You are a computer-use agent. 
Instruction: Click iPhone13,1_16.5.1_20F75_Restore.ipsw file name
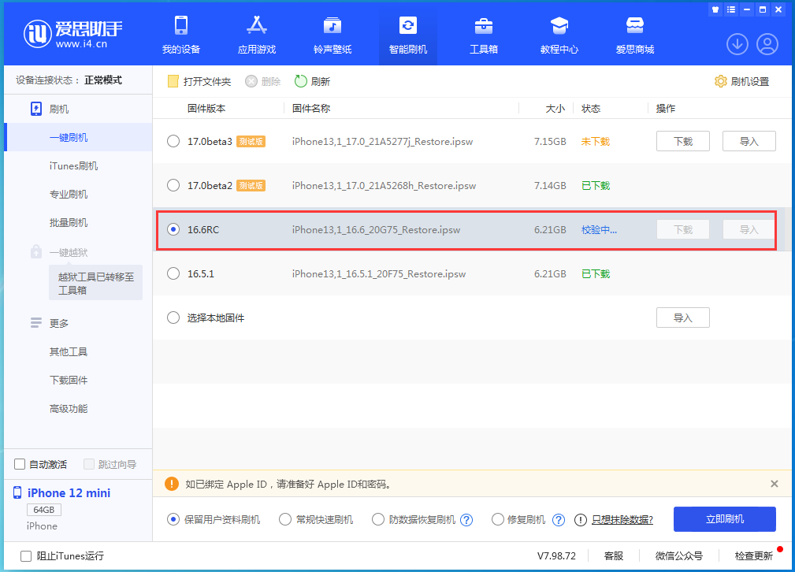[x=379, y=274]
